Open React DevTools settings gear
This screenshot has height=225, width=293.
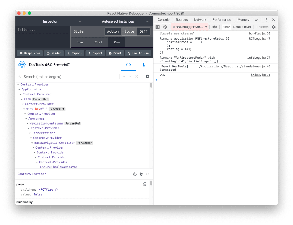148,76
